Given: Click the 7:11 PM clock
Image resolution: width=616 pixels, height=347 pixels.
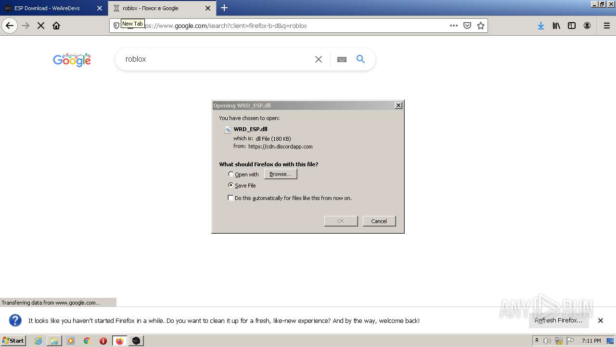Looking at the screenshot, I should click(x=591, y=341).
